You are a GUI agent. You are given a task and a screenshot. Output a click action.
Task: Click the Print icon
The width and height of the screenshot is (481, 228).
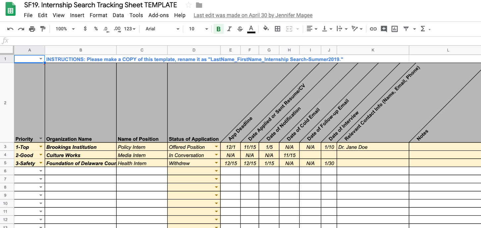(x=32, y=29)
